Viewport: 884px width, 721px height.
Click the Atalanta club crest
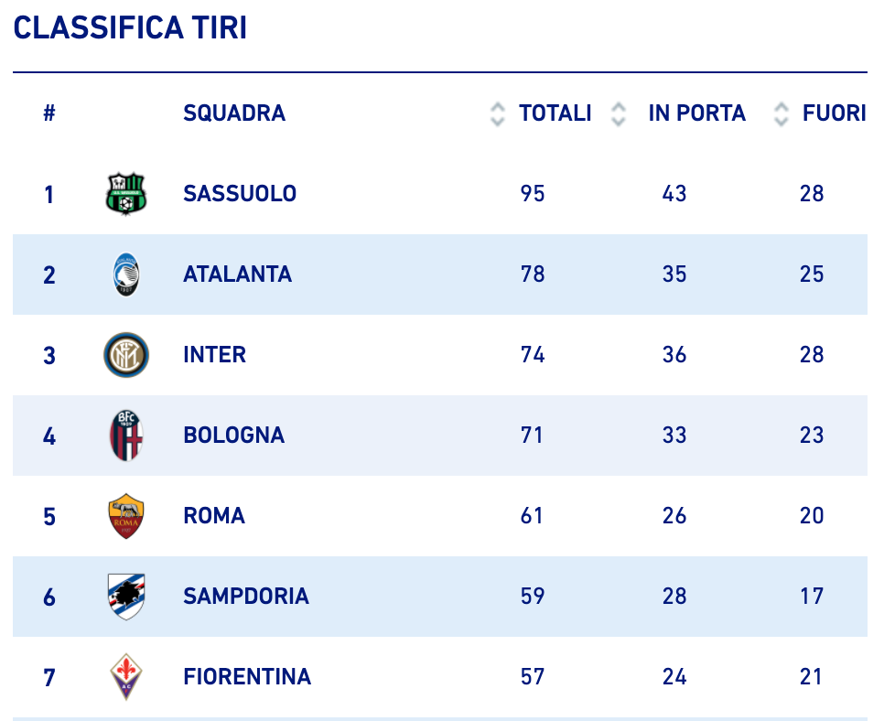pyautogui.click(x=126, y=274)
